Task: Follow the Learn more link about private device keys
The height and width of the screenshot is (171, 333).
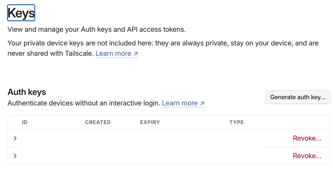Action: pyautogui.click(x=117, y=53)
